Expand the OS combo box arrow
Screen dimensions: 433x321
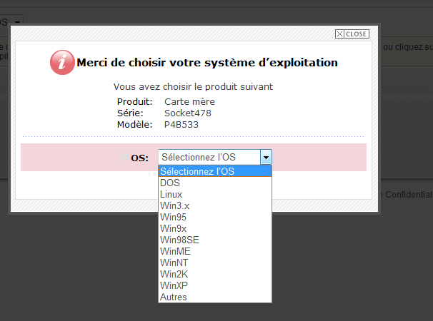(x=266, y=157)
